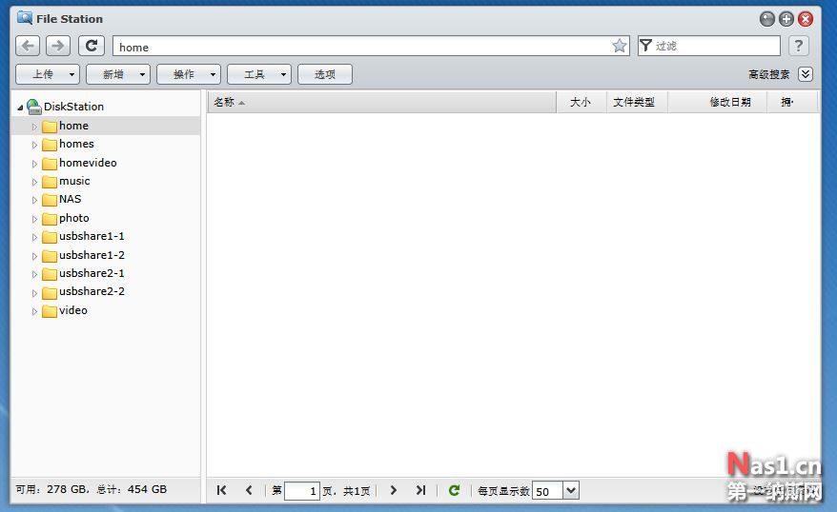Go to the next page
Viewport: 837px width, 512px height.
[x=394, y=490]
